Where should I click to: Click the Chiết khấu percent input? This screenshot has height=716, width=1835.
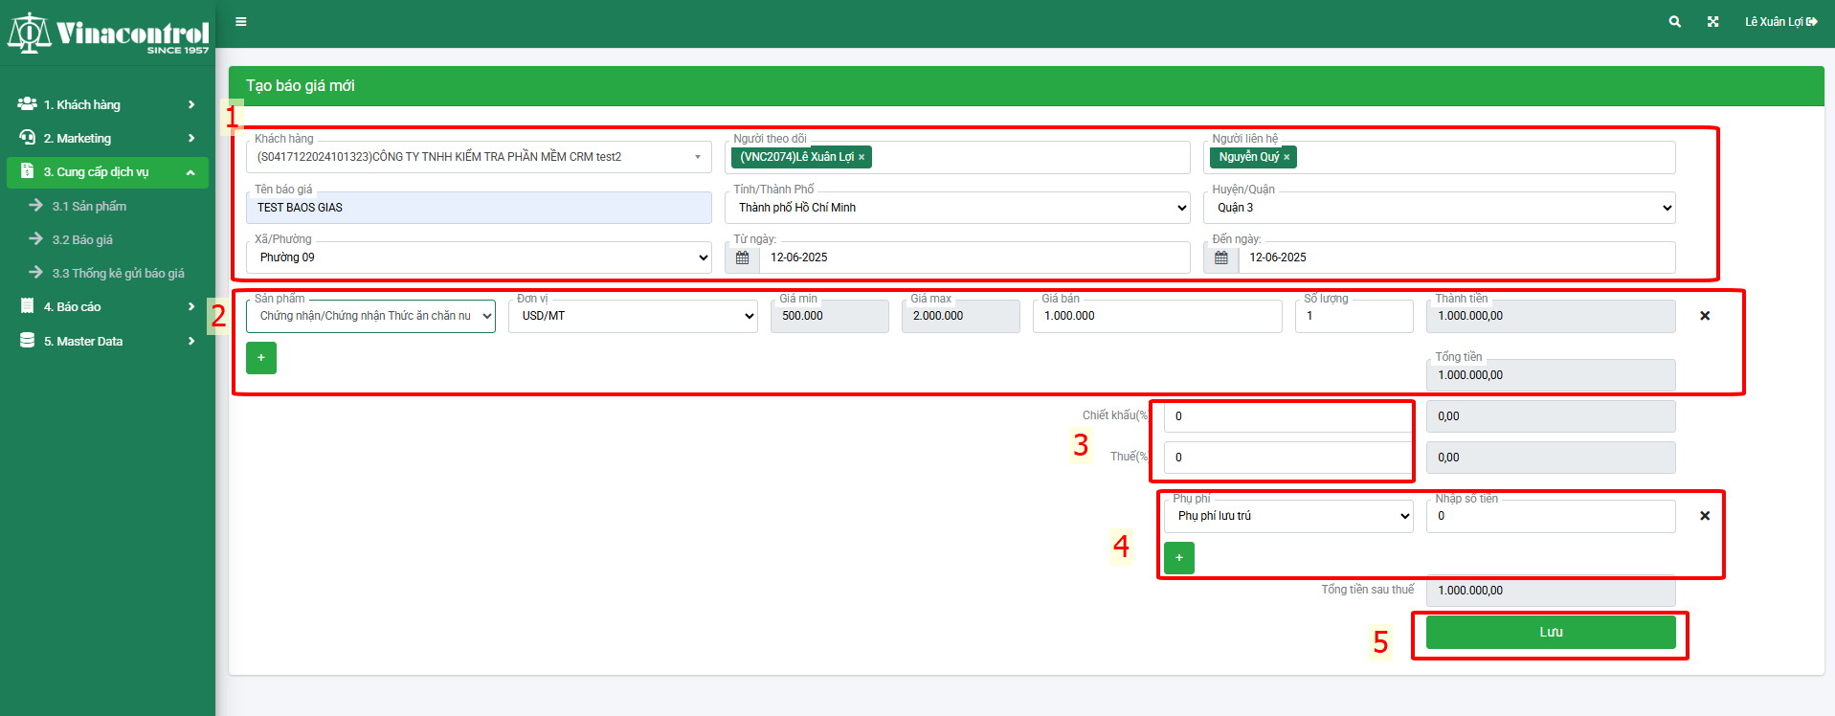pyautogui.click(x=1288, y=416)
